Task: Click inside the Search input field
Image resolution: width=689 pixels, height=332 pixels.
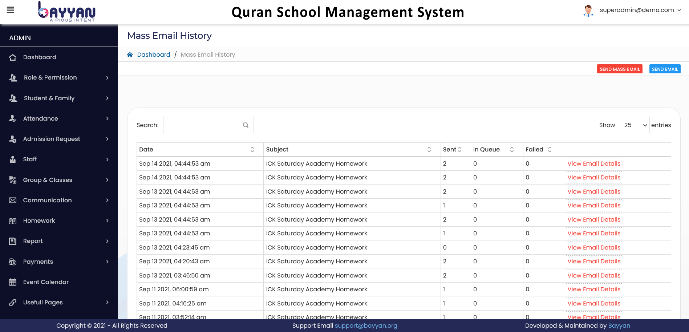Action: pos(208,125)
